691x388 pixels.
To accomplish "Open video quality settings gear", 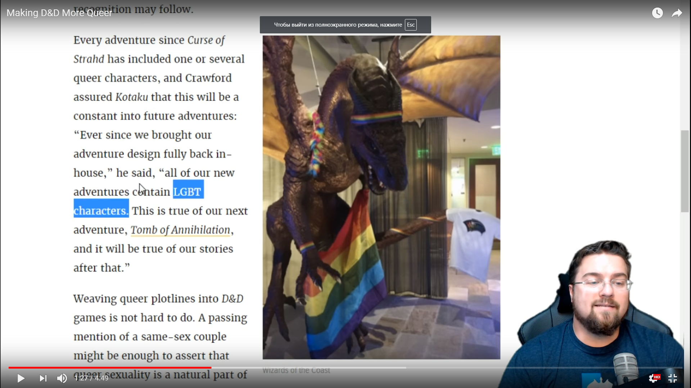I will pyautogui.click(x=653, y=378).
